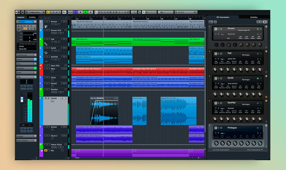
Task: Toggle Snap on in the toolbar
Action: pos(143,12)
